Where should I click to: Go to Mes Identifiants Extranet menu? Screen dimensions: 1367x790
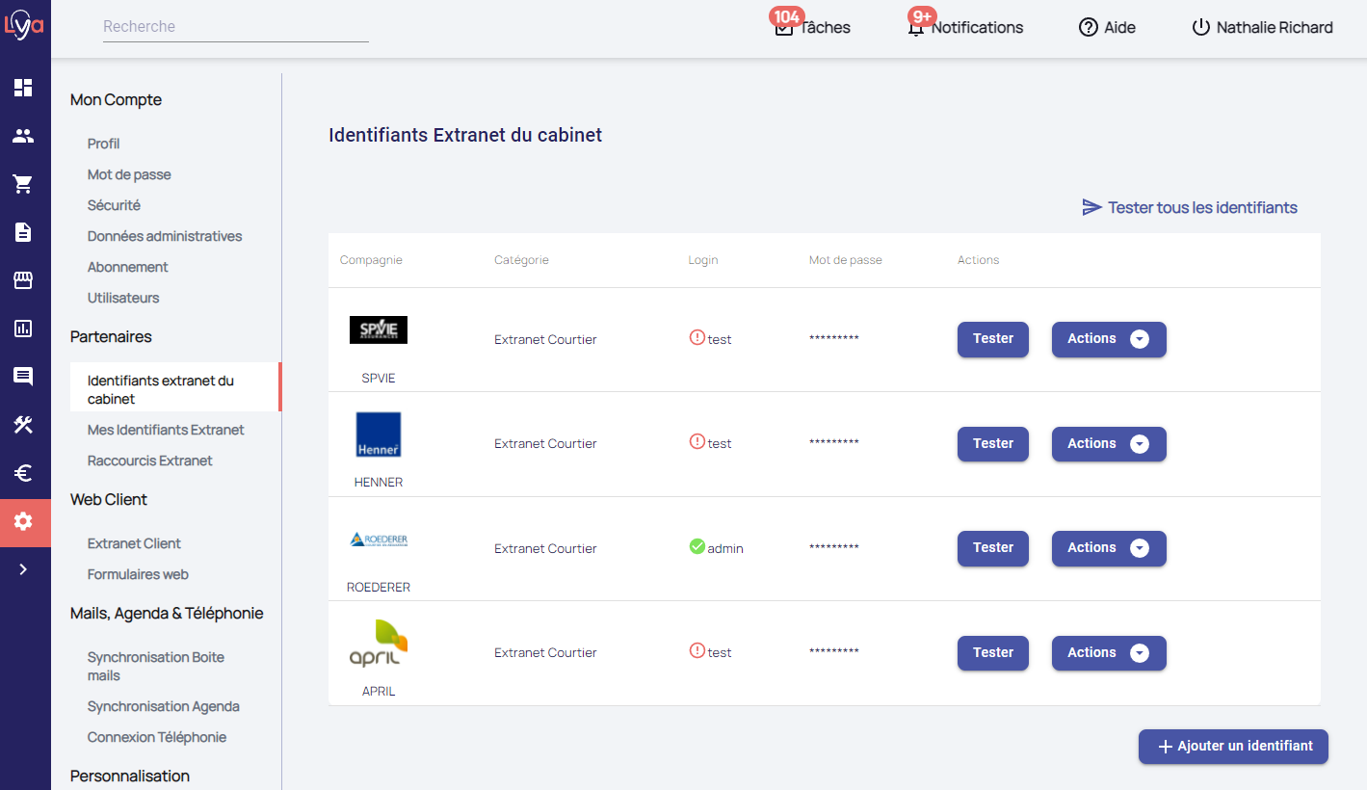[x=166, y=430]
